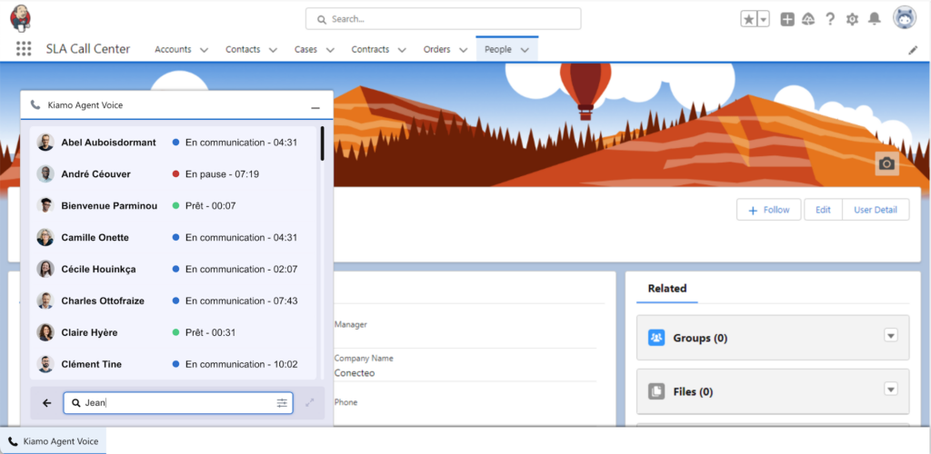Screen dimensions: 931x454
Task: Click the camera icon on banner
Action: pyautogui.click(x=886, y=163)
